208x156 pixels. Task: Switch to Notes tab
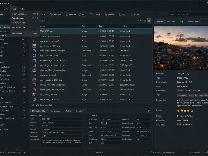click(68, 111)
